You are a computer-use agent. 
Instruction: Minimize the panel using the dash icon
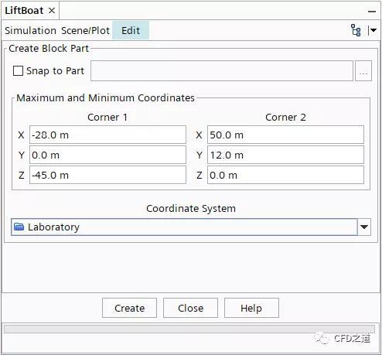pyautogui.click(x=371, y=12)
